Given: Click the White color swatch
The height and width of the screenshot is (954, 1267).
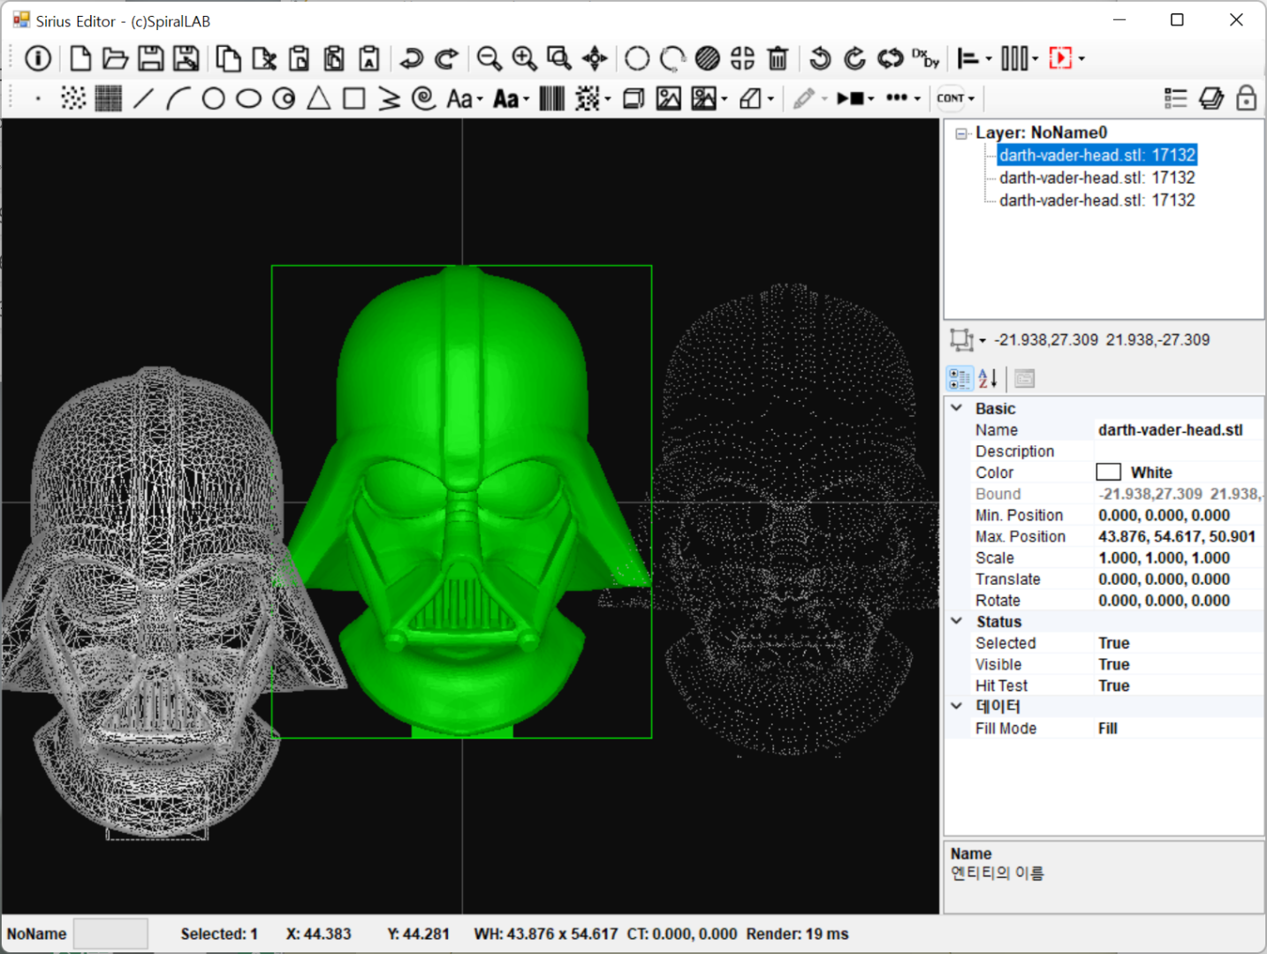Looking at the screenshot, I should [1108, 473].
